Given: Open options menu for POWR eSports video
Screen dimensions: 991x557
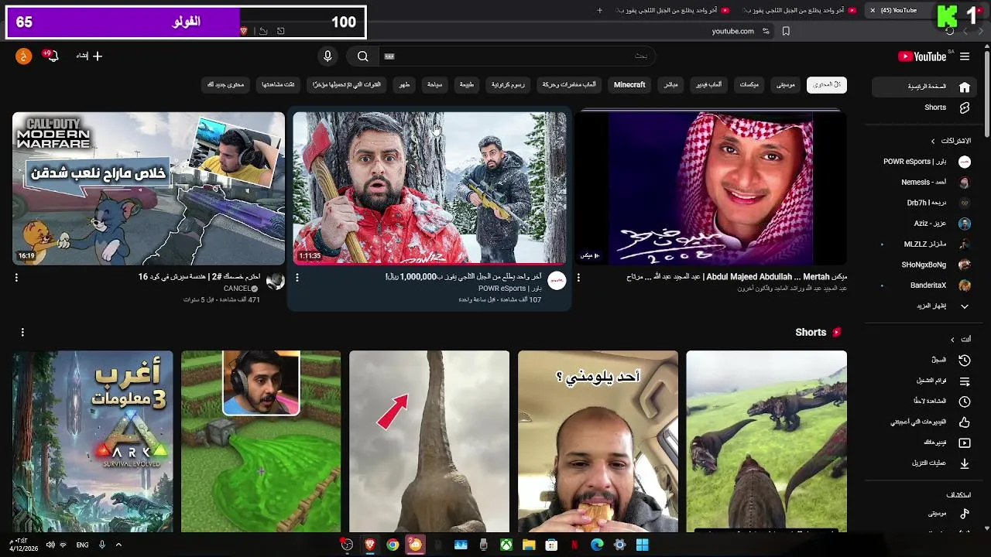Looking at the screenshot, I should point(297,277).
